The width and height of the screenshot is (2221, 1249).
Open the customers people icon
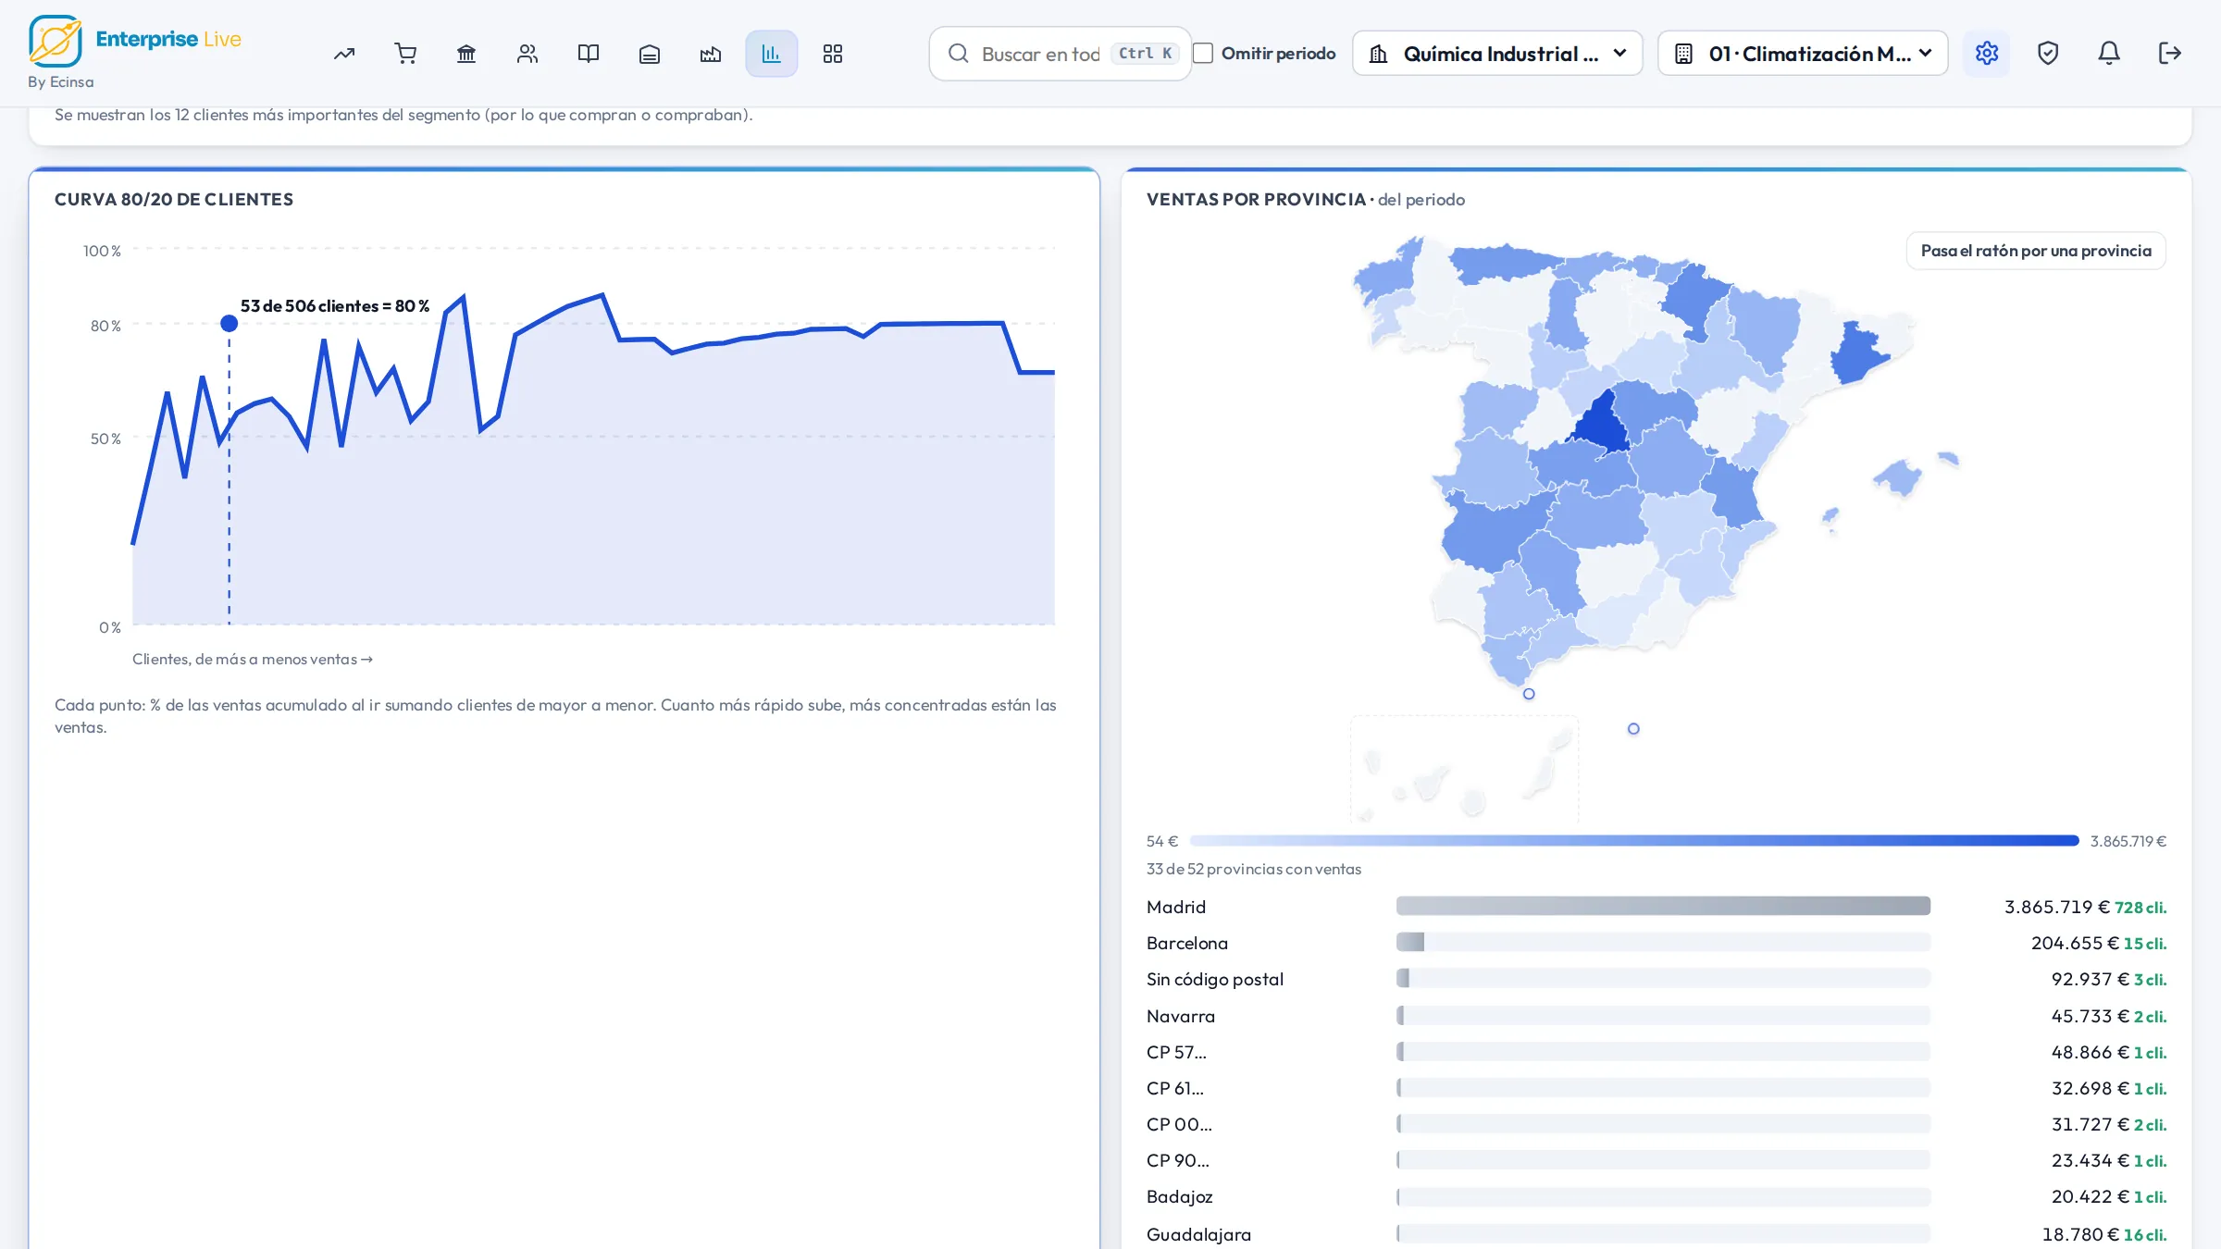pos(527,54)
